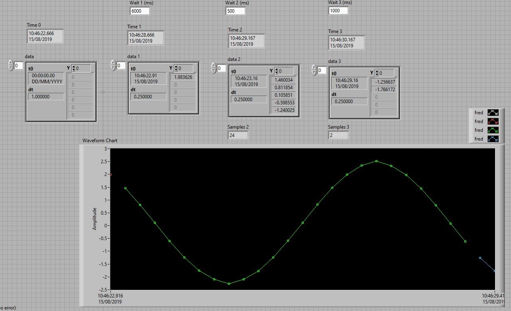This screenshot has width=511, height=311.
Task: Click the red plot icon in chart legend
Action: click(493, 121)
